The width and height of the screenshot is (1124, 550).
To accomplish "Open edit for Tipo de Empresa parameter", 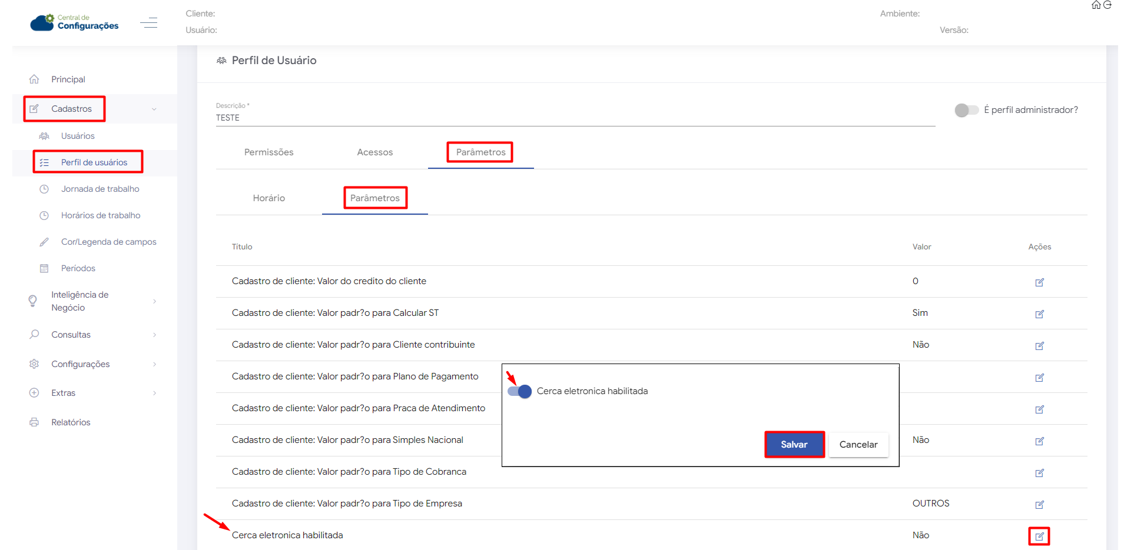I will [1039, 505].
